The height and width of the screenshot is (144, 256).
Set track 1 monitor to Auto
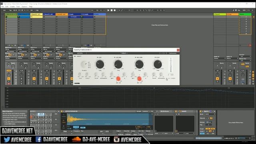[10, 55]
